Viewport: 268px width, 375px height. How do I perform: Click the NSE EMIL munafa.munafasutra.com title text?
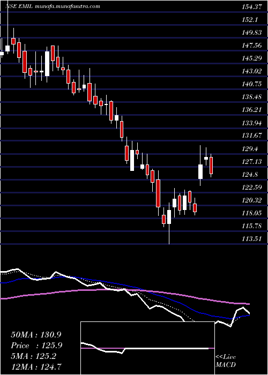[53, 6]
